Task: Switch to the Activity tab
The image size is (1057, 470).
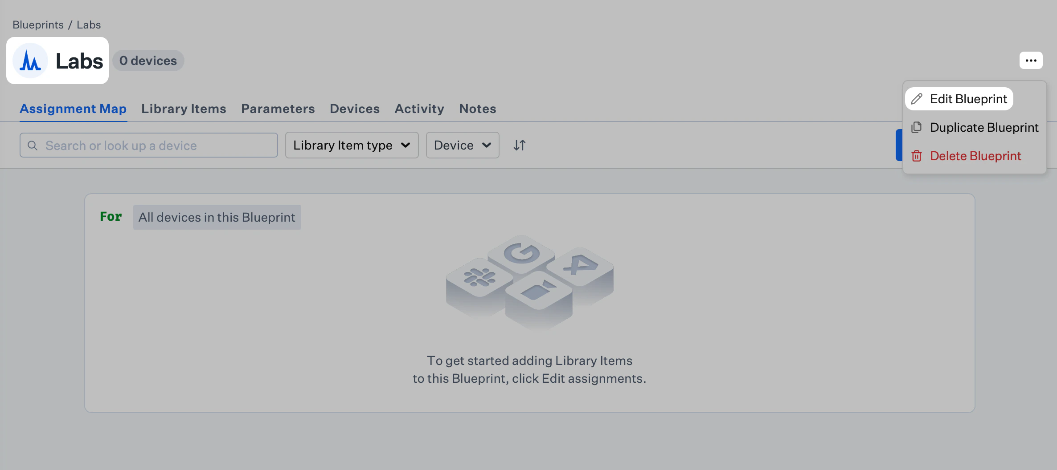Action: coord(419,109)
